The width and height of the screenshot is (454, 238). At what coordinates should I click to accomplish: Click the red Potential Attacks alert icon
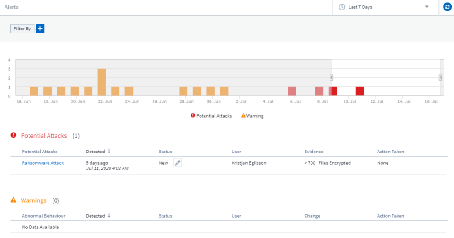14,135
